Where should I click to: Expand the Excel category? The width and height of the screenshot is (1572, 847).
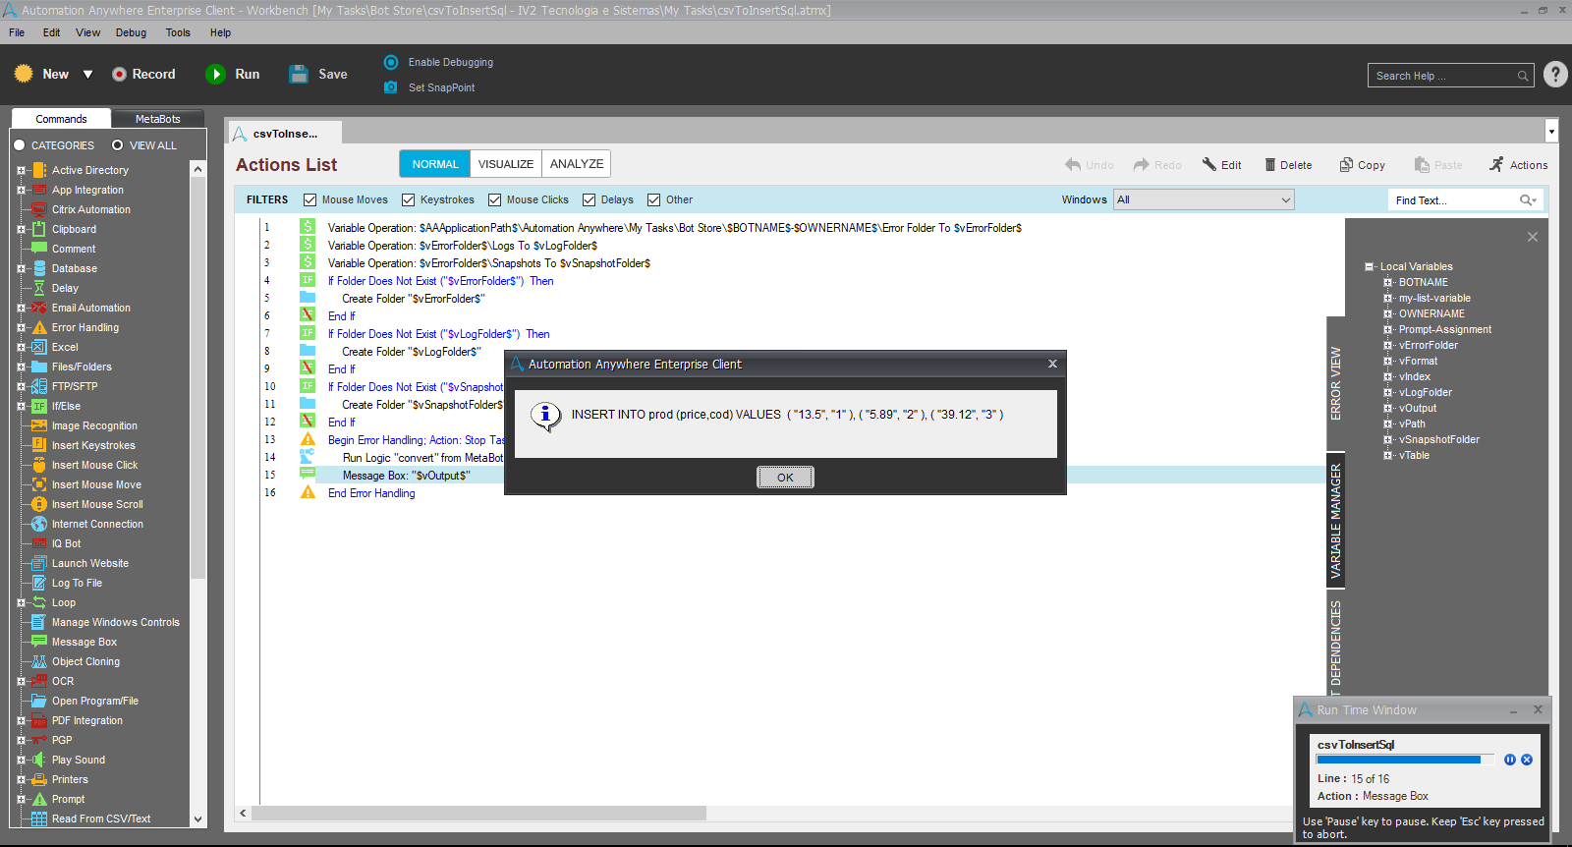pos(21,347)
